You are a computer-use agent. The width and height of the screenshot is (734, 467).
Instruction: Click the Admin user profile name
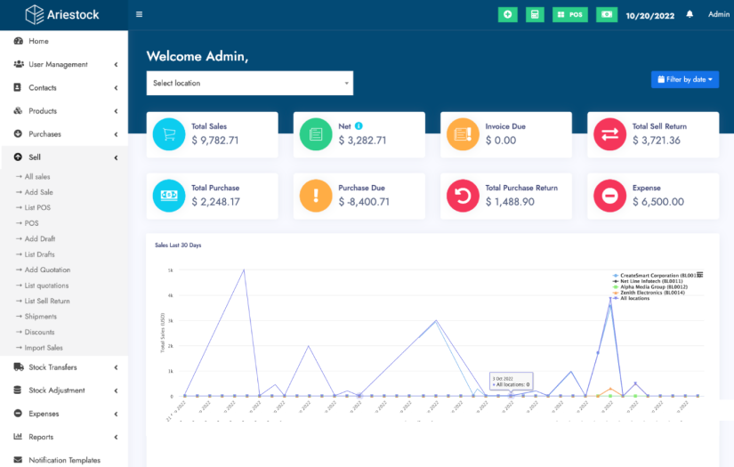[x=718, y=14]
